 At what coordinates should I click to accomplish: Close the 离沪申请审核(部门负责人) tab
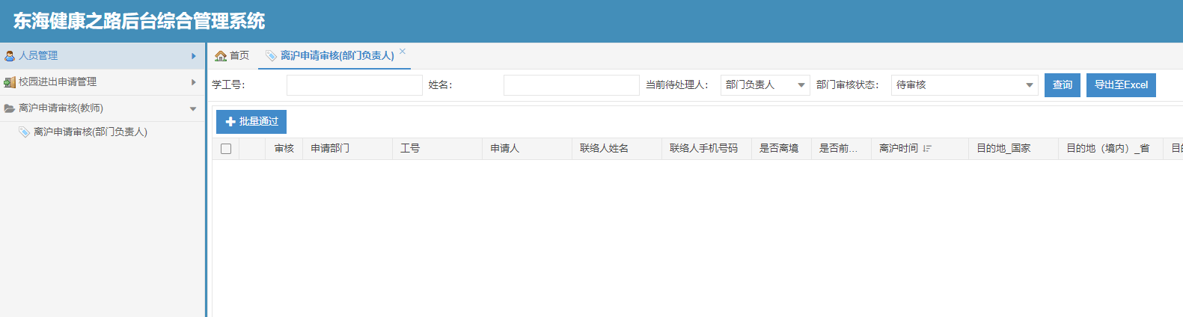click(x=403, y=52)
